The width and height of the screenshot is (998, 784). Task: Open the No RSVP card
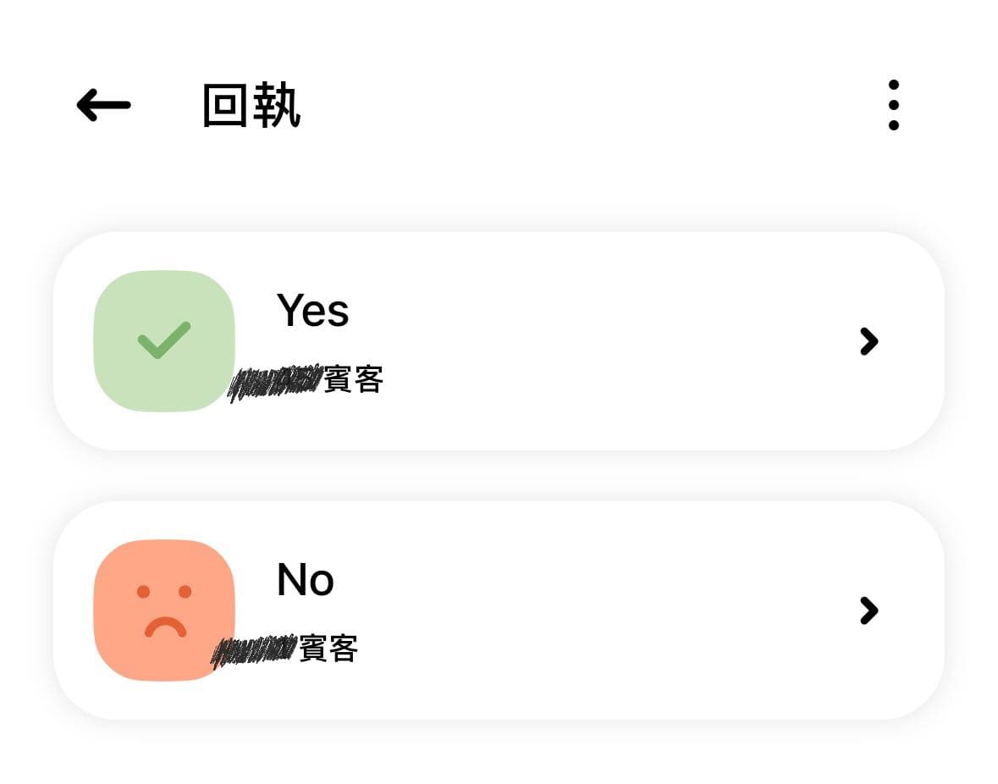[499, 610]
